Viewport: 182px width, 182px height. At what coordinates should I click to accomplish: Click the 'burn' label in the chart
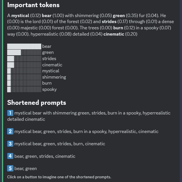coord(47,83)
